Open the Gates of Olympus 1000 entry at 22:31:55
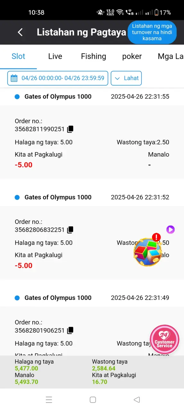The image size is (184, 411). (92, 97)
